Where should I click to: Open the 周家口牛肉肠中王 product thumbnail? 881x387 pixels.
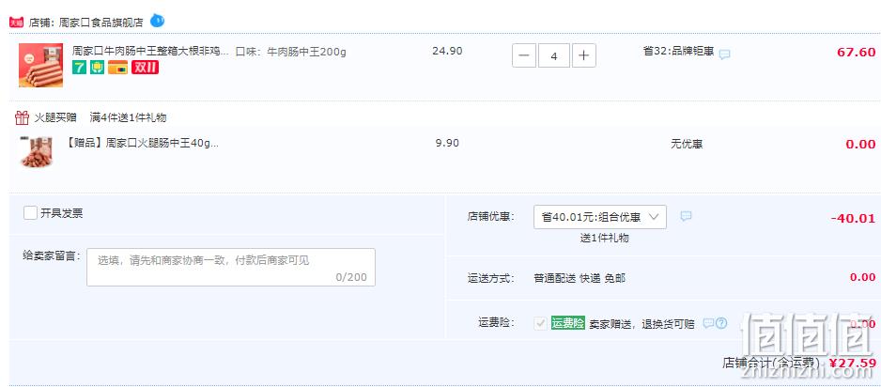point(41,65)
